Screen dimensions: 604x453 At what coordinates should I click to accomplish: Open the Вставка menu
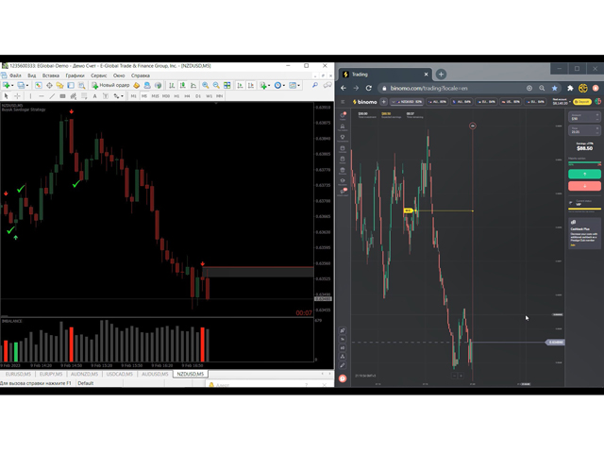[x=51, y=75]
